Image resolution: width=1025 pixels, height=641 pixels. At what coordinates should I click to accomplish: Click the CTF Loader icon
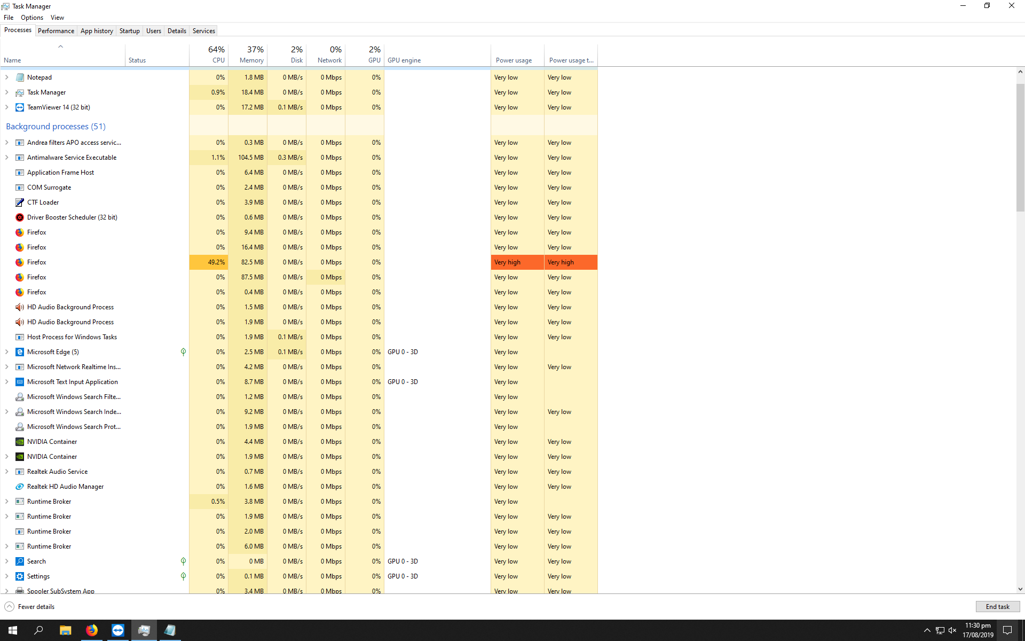pyautogui.click(x=20, y=202)
